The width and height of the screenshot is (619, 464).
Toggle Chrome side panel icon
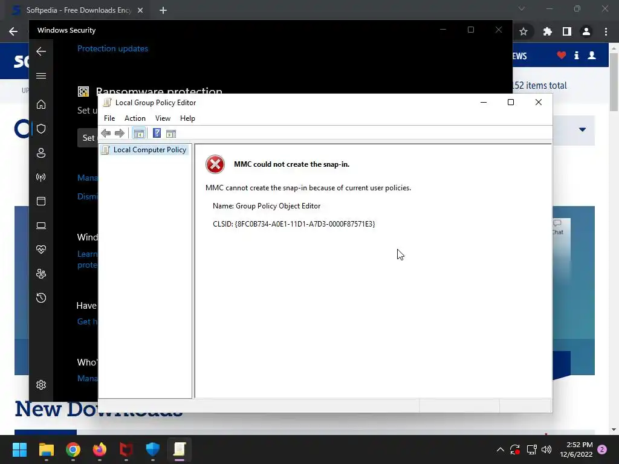567,31
